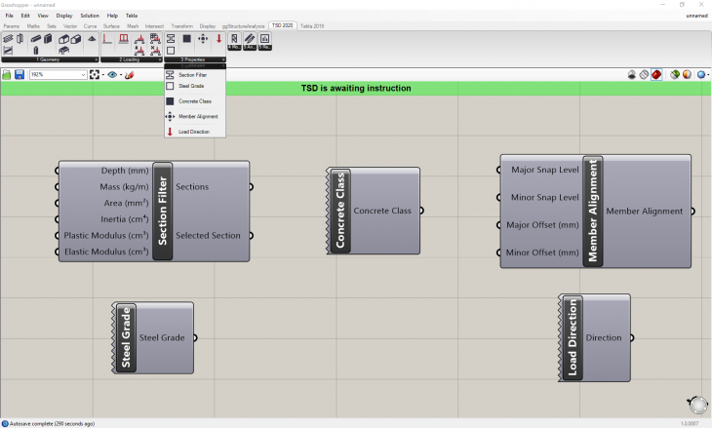Collapse the 3 Properties panel bar
The image size is (712, 428).
(195, 59)
